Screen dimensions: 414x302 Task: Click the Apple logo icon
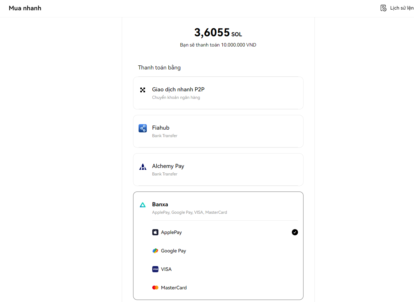[x=155, y=232]
